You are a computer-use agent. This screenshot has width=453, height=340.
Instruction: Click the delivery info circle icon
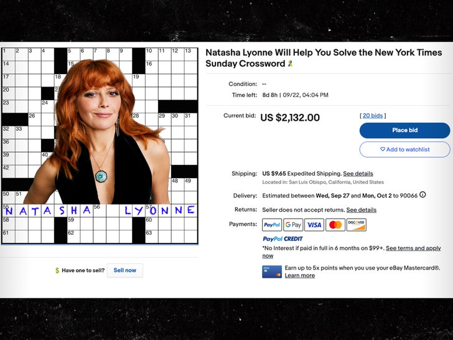423,195
